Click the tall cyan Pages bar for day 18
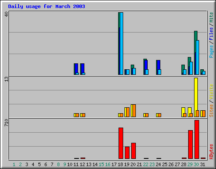 pyautogui.click(x=121, y=44)
